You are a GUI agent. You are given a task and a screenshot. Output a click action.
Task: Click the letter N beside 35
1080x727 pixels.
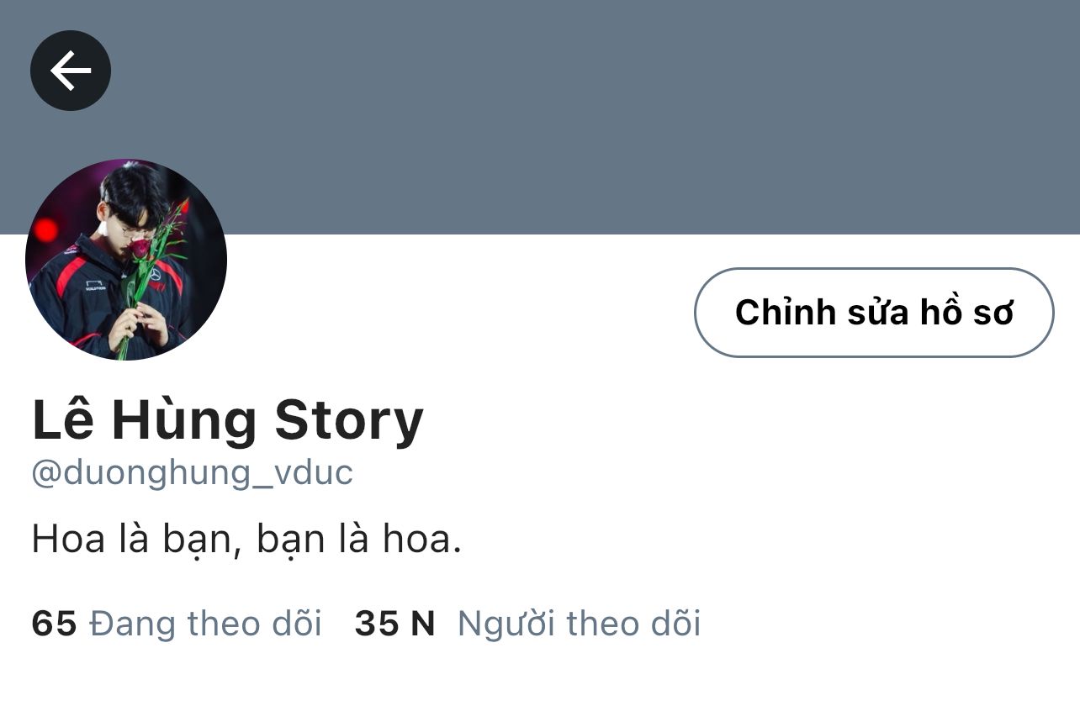[x=422, y=624]
